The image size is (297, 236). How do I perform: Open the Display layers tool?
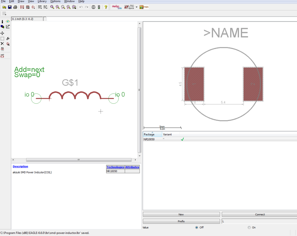click(2, 27)
